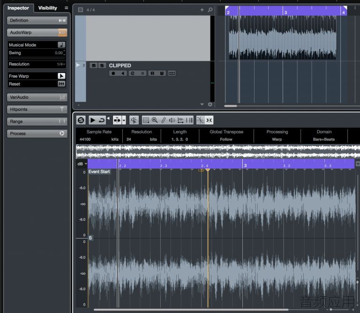The width and height of the screenshot is (360, 313).
Task: Select the Scrub tool
Action: tap(180, 120)
